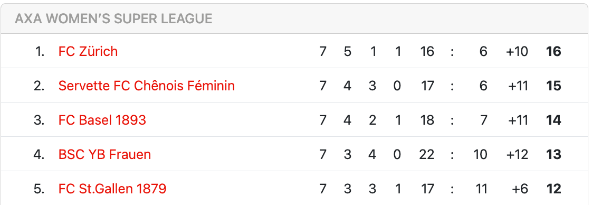Screen dimensions: 592x205
Task: Click rank number 2. beside Servette
Action: [x=39, y=86]
